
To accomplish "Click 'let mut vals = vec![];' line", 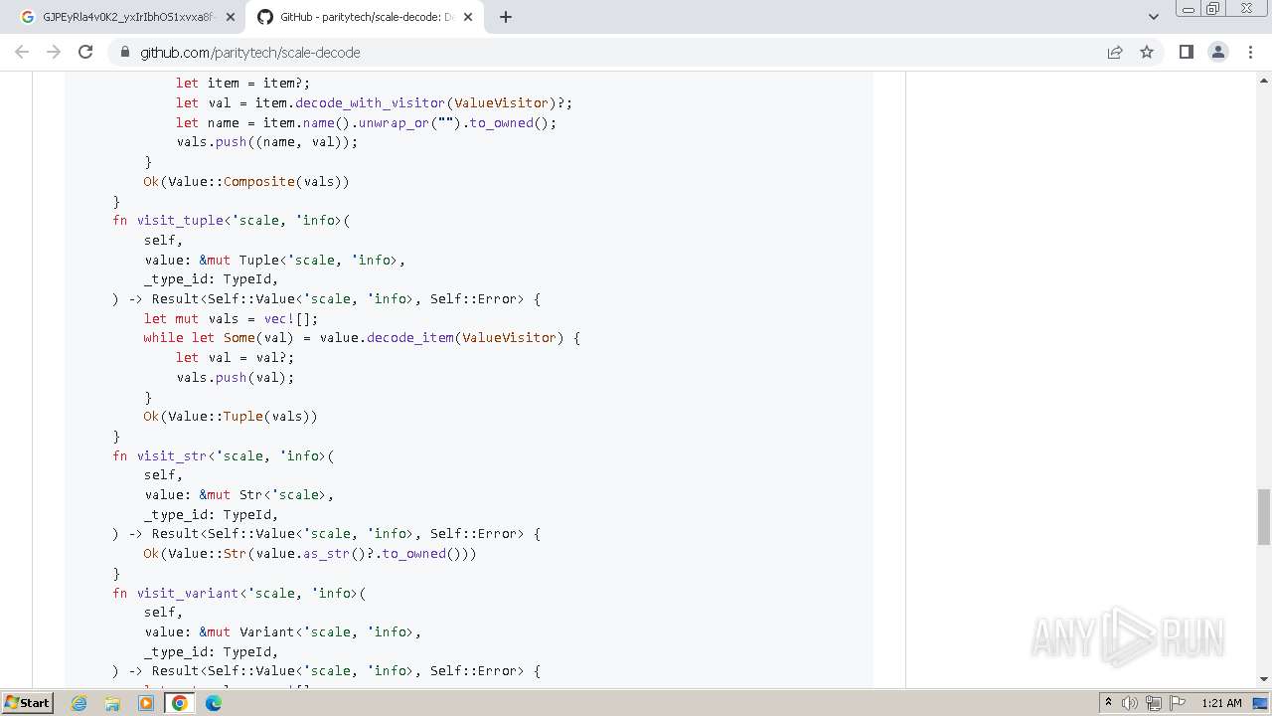I will (x=231, y=318).
